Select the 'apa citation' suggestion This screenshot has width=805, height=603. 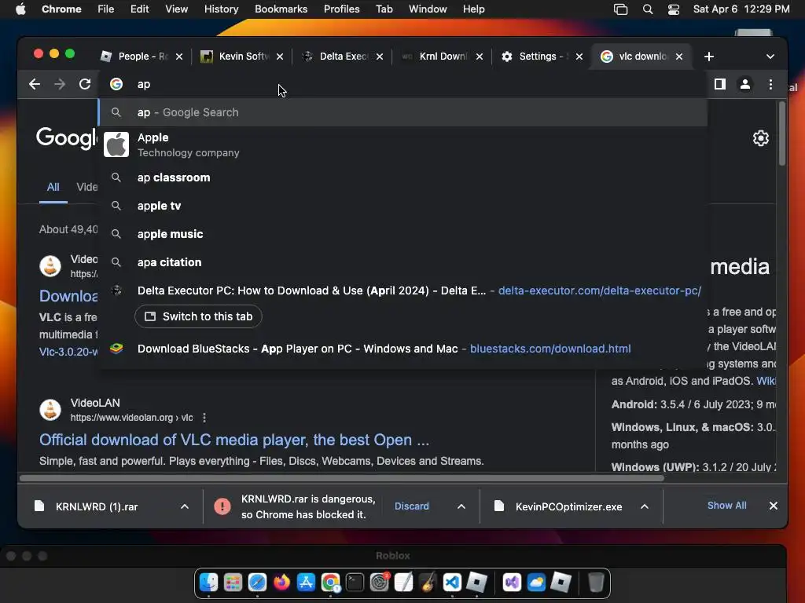(x=402, y=262)
